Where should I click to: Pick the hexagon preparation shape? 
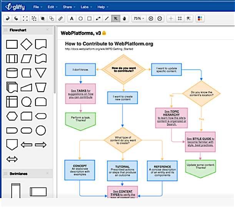12,116
